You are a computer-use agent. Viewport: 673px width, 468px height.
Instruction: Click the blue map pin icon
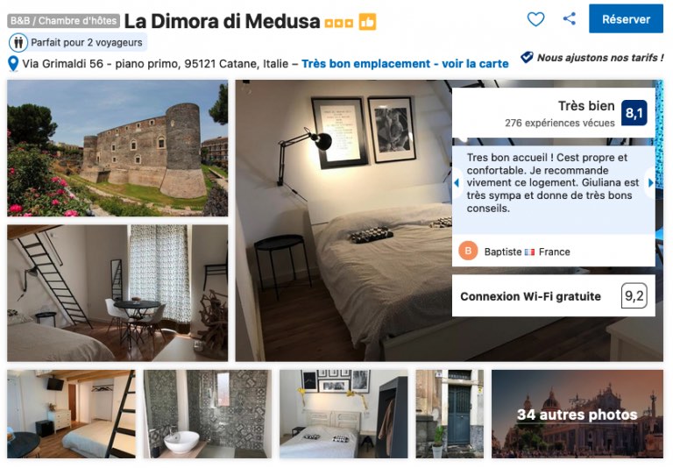pyautogui.click(x=13, y=64)
